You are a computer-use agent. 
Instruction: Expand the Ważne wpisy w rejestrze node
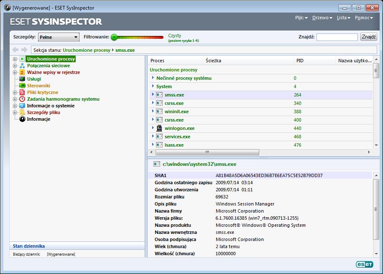pyautogui.click(x=15, y=72)
